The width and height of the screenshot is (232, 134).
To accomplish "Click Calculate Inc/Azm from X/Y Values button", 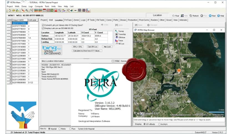I will [x=87, y=51].
